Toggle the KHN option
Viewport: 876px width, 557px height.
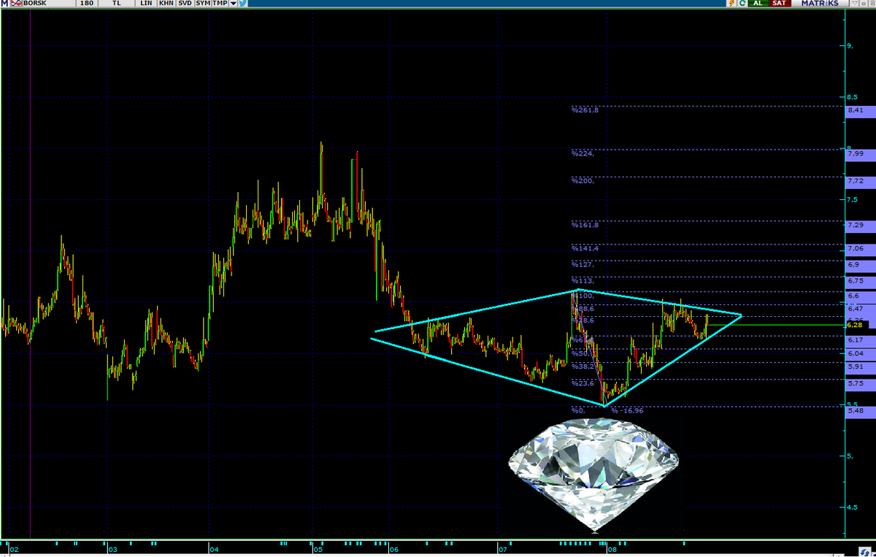pos(166,4)
